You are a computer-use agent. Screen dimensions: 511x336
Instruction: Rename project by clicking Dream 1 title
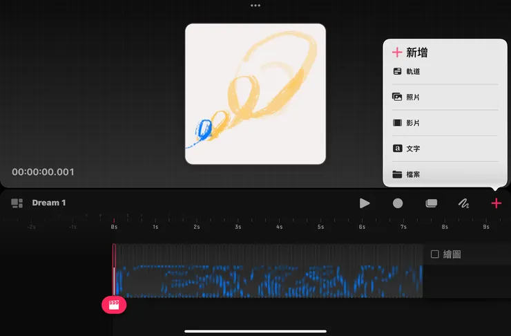pyautogui.click(x=49, y=203)
